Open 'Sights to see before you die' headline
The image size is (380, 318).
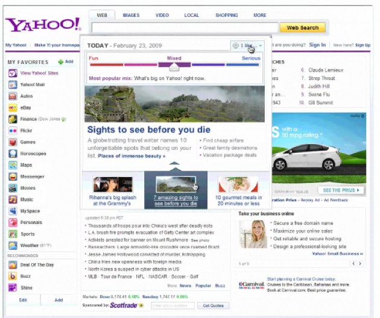coord(148,129)
